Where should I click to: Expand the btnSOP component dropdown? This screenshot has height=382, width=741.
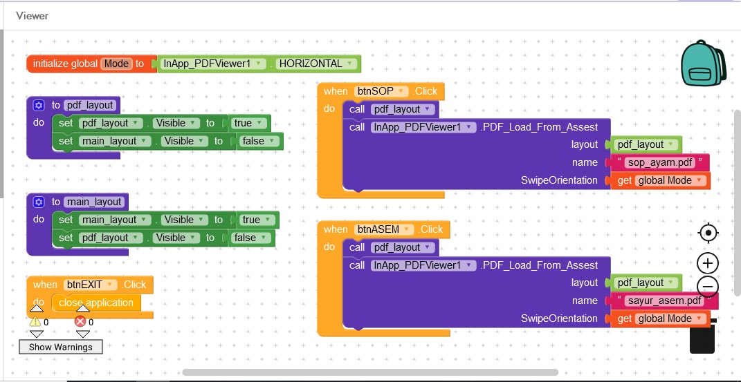tap(400, 91)
